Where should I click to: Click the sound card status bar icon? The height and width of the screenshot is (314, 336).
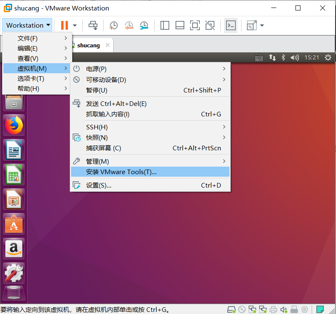[x=284, y=309]
